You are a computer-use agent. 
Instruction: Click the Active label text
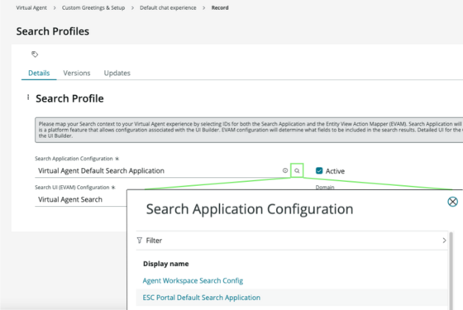[335, 171]
